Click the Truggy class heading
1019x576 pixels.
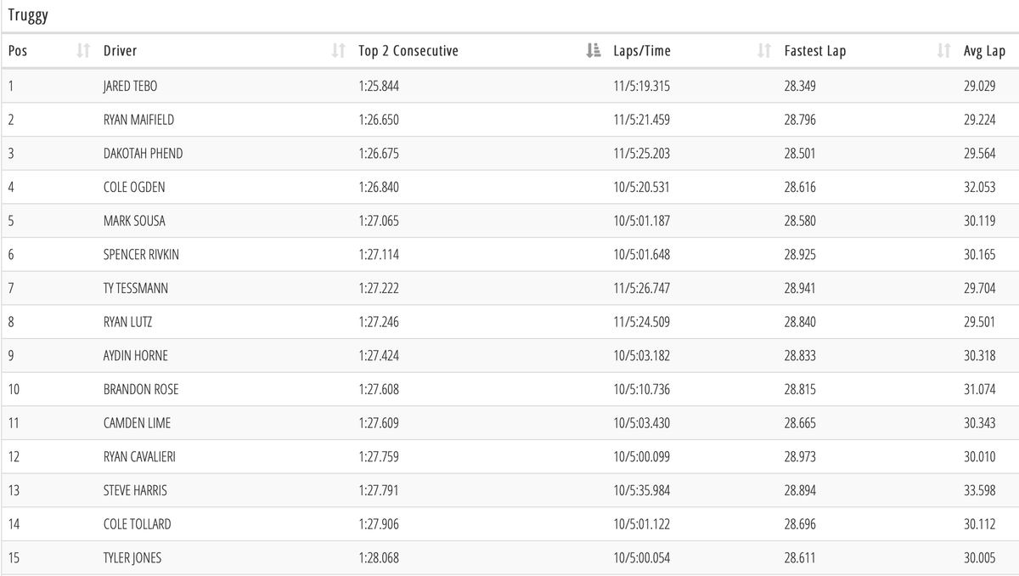pyautogui.click(x=28, y=15)
